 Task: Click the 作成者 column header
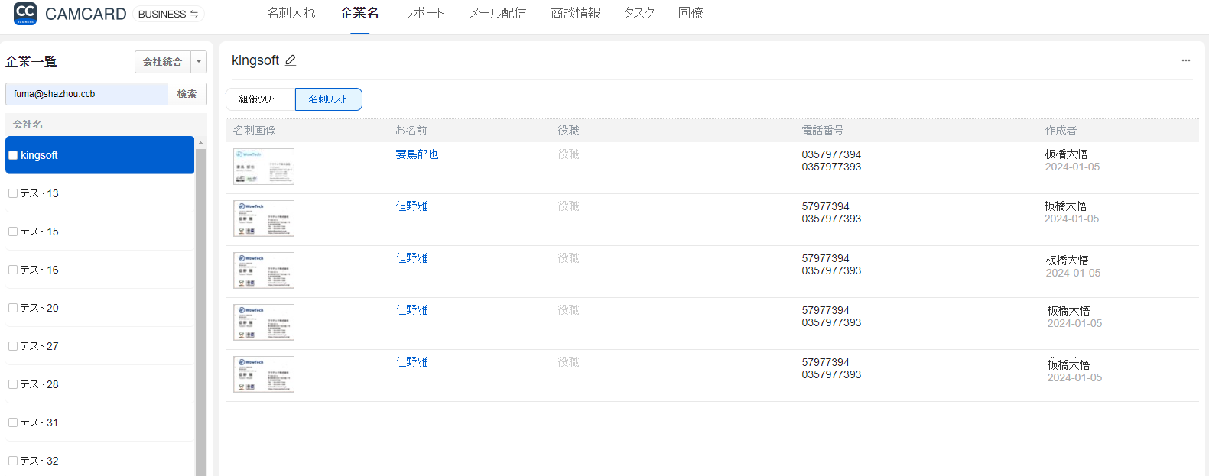click(x=1061, y=131)
